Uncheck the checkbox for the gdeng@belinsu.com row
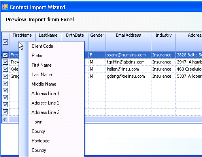Screen dimensions: 202x157 click(x=5, y=76)
